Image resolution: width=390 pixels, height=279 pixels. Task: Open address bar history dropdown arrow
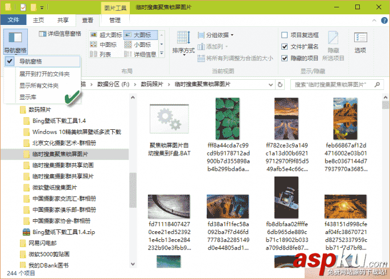tap(270, 85)
